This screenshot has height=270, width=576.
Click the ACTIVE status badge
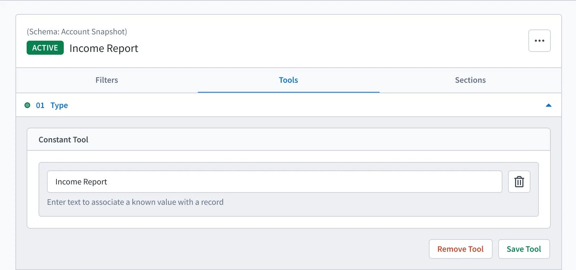click(45, 48)
